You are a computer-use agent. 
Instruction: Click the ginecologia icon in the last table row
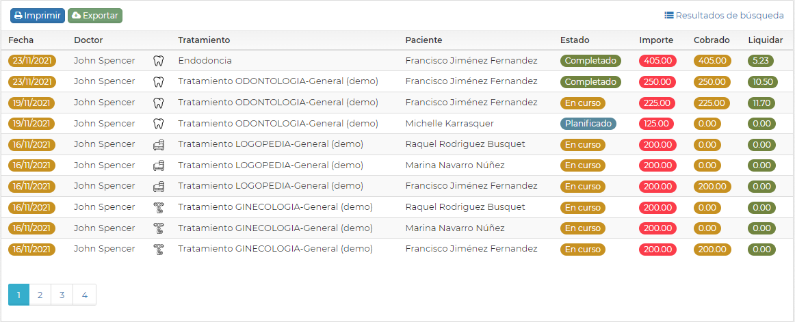click(159, 250)
